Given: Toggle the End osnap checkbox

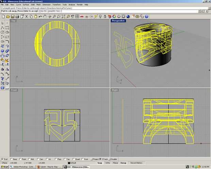Looking at the screenshot, I should tap(2, 159).
